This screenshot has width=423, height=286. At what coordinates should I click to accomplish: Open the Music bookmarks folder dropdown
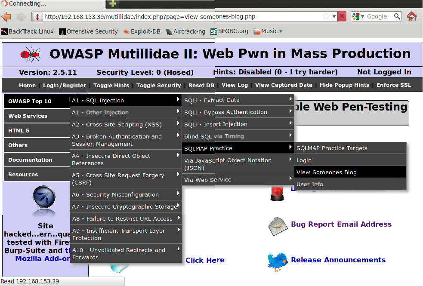point(269,31)
